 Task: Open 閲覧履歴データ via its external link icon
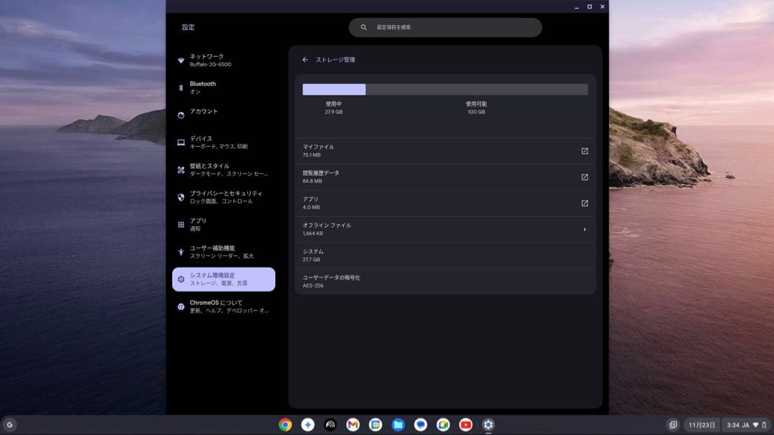(x=585, y=177)
